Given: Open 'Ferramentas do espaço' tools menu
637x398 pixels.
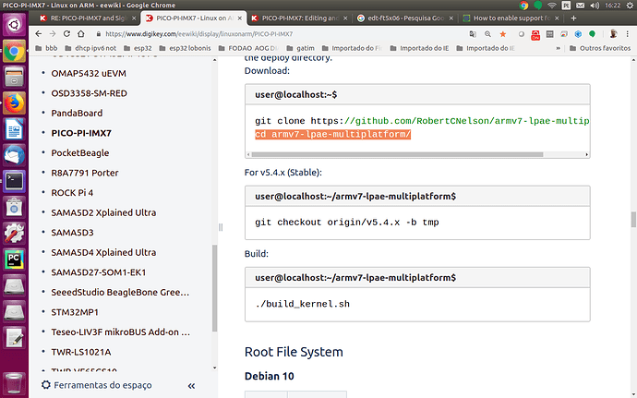Looking at the screenshot, I should [x=97, y=385].
